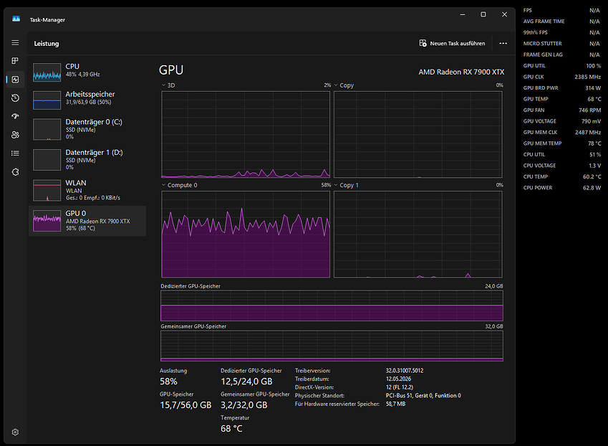Click Neuen Task ausführen button
Viewport: 608px width, 446px height.
[452, 44]
